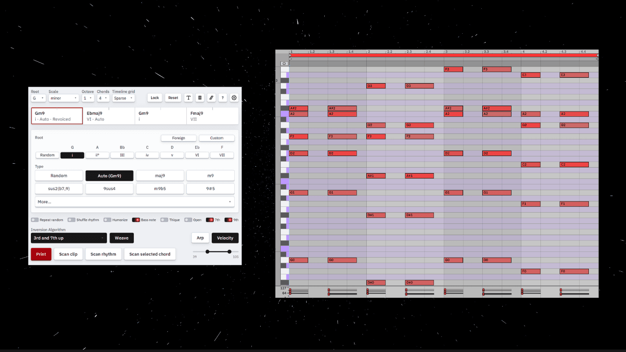Turn off the 9th switch
Image resolution: width=626 pixels, height=352 pixels.
point(228,220)
